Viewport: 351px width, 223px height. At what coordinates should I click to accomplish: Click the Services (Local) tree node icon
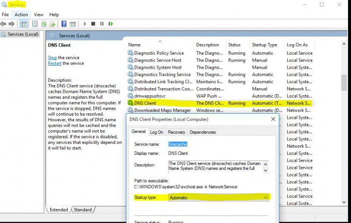[3, 34]
